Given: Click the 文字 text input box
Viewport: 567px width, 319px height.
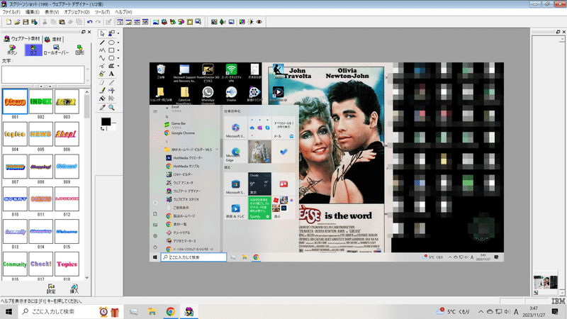Looking at the screenshot, I should [x=43, y=74].
